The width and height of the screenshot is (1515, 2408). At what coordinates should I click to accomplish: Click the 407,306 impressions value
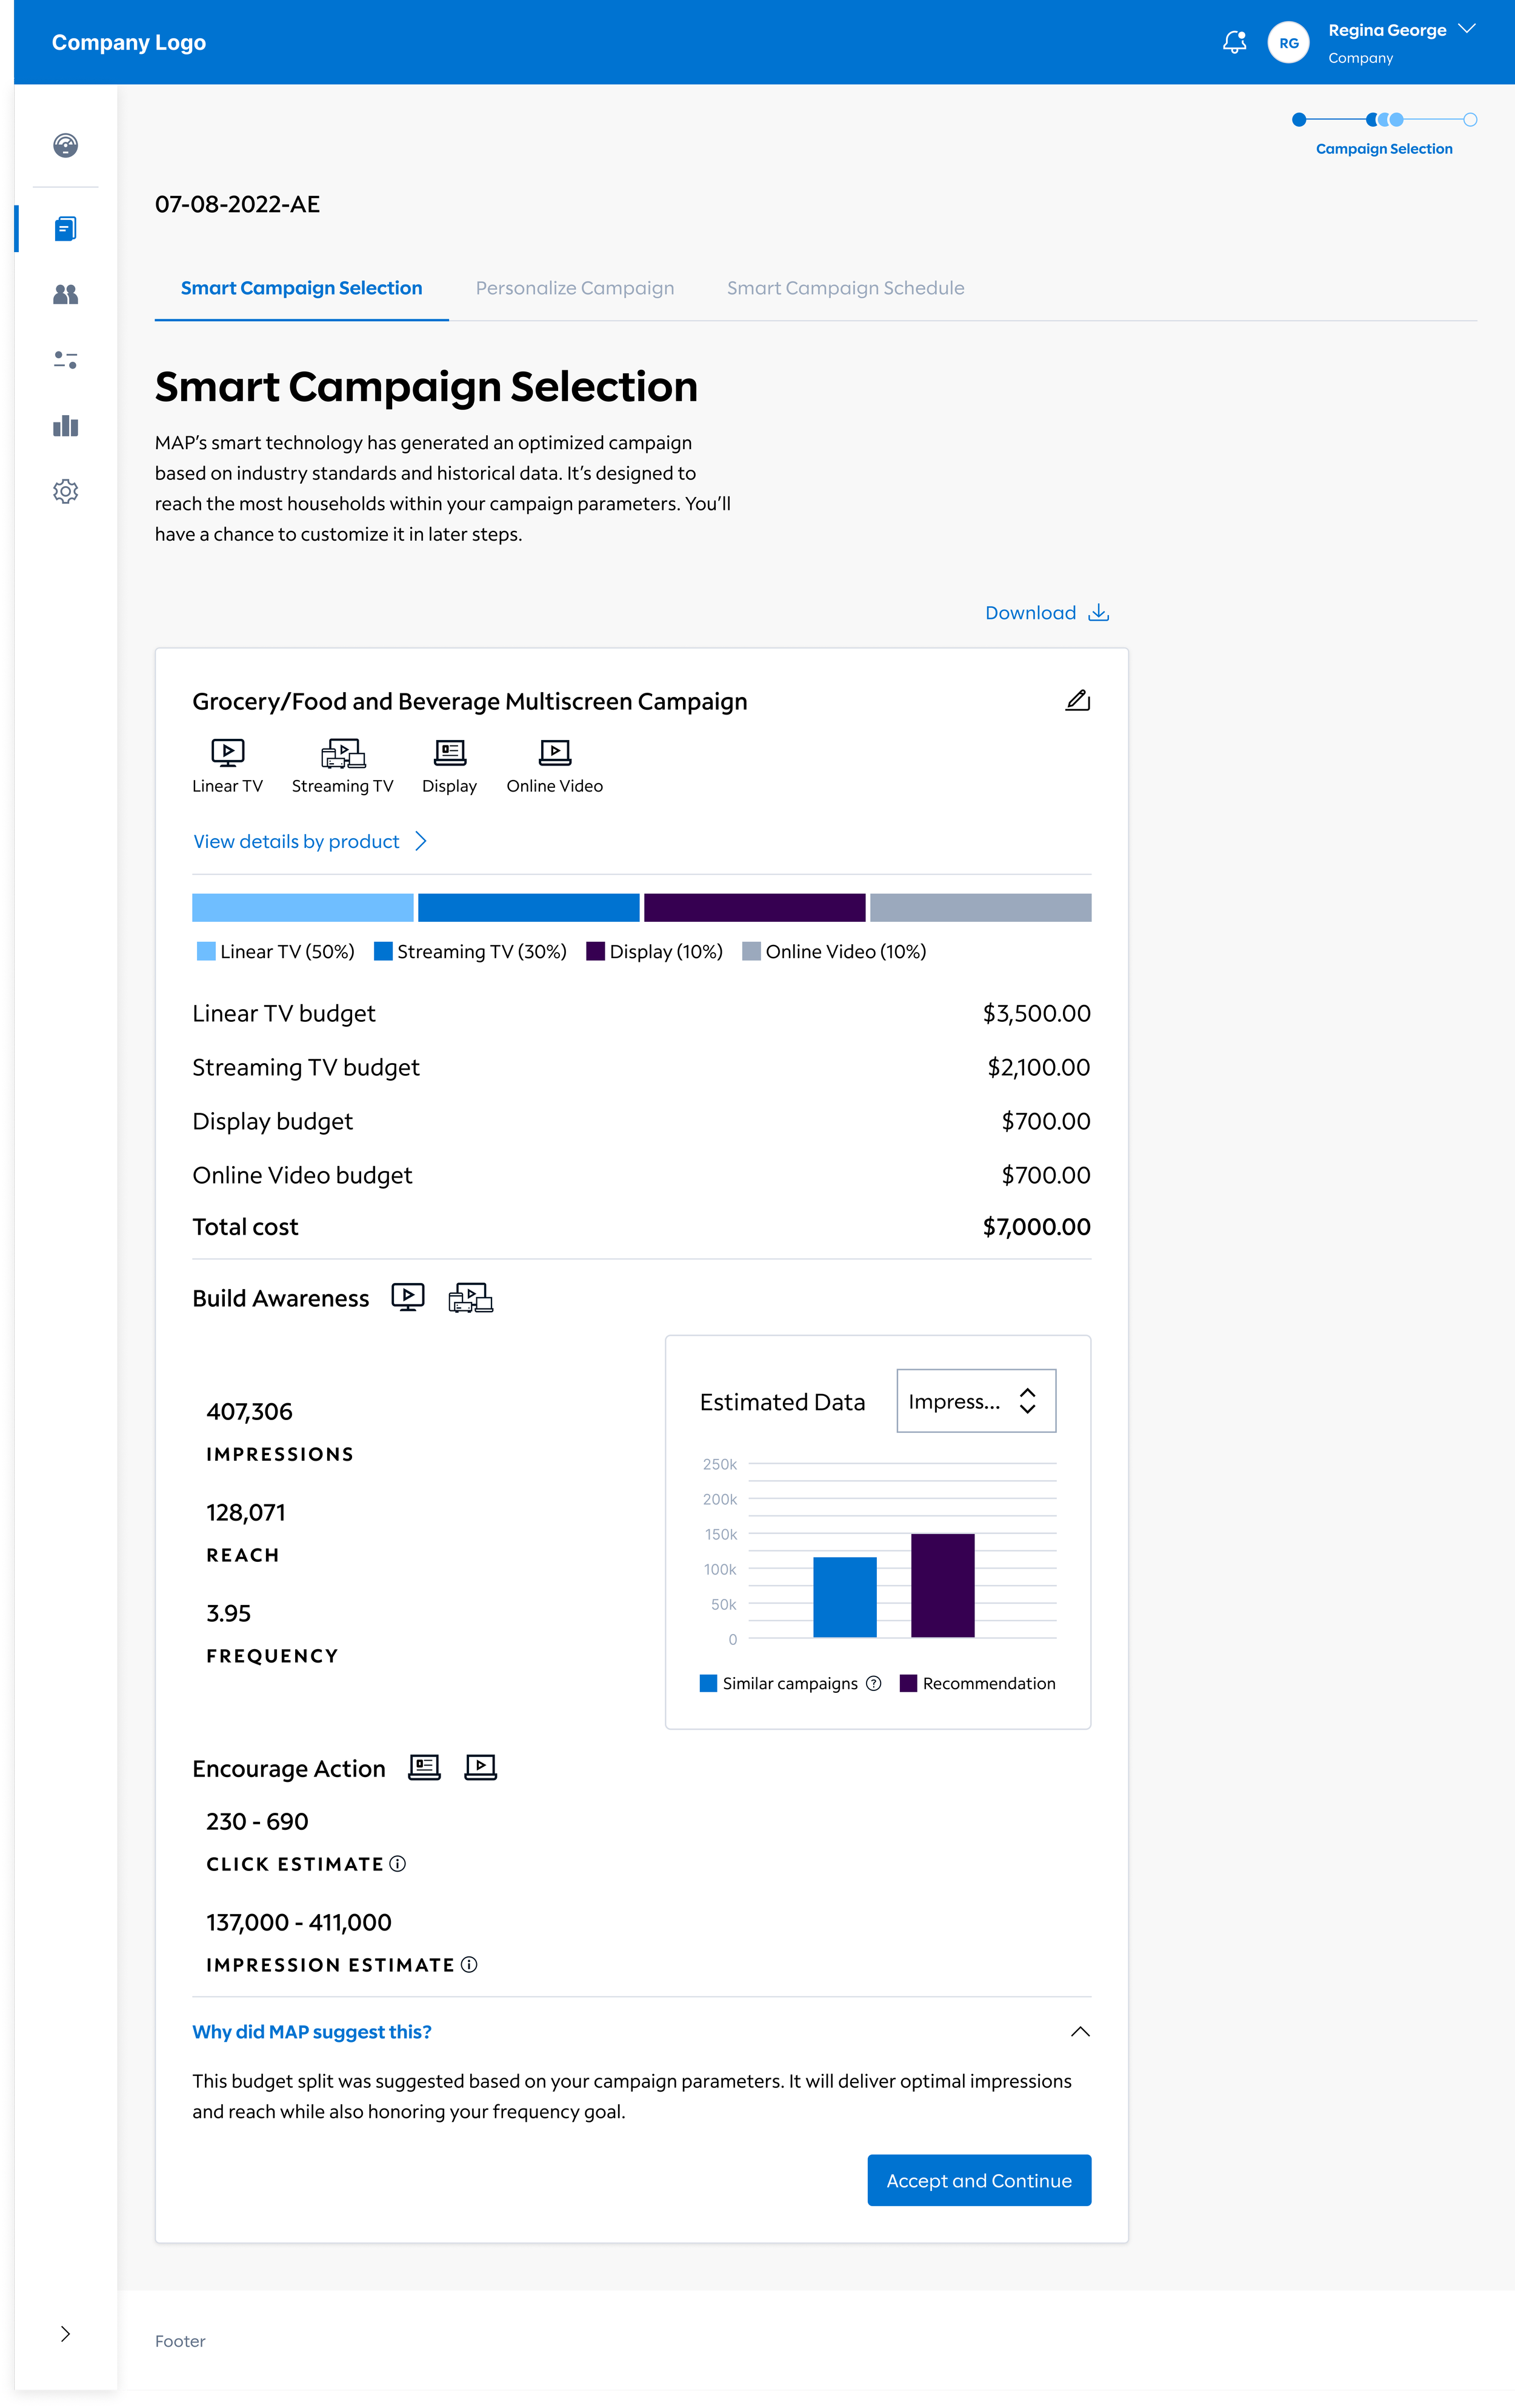[x=249, y=1411]
